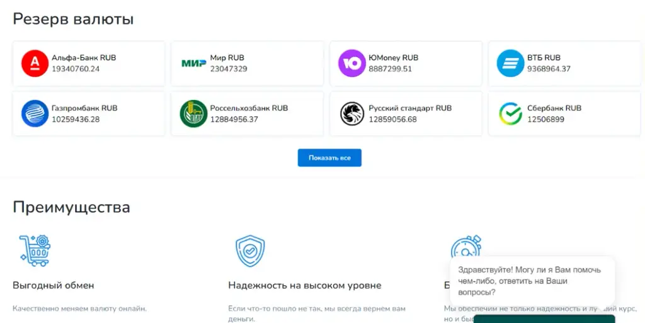
Task: Select the Сбербанк RUB label
Action: [x=554, y=108]
